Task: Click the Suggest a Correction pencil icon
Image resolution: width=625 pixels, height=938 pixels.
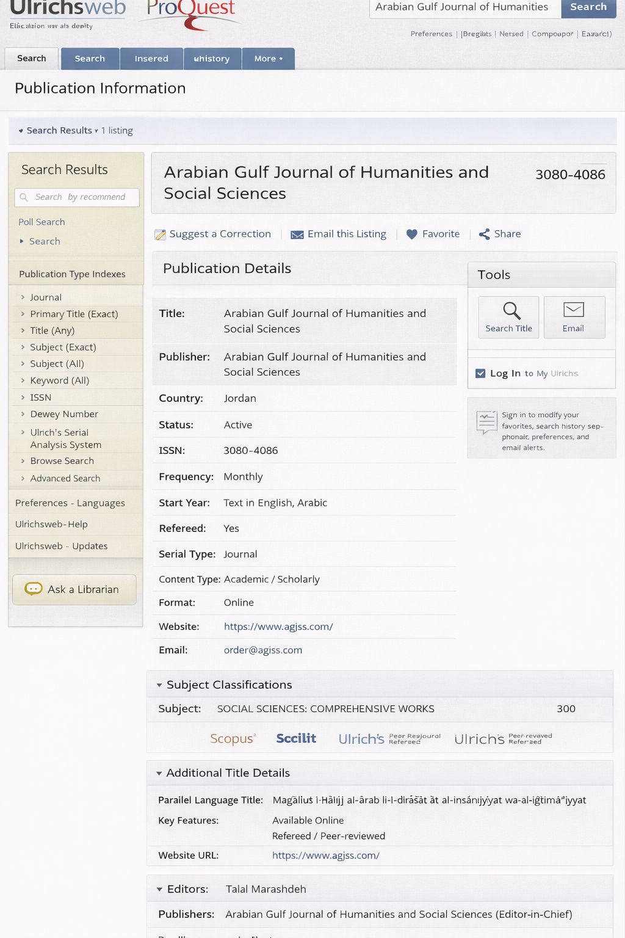Action: coord(160,234)
